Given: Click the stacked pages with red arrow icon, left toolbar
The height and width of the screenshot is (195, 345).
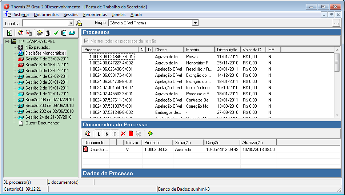Looking at the screenshot, I should tap(20, 33).
